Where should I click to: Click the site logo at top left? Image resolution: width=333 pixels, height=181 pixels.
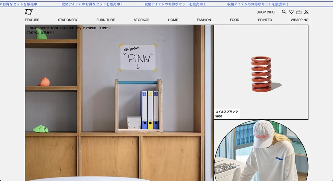29,12
